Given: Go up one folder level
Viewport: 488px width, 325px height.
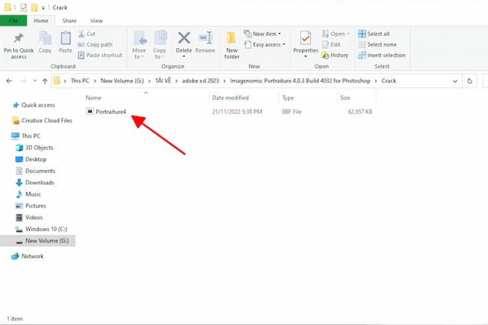Looking at the screenshot, I should 45,81.
